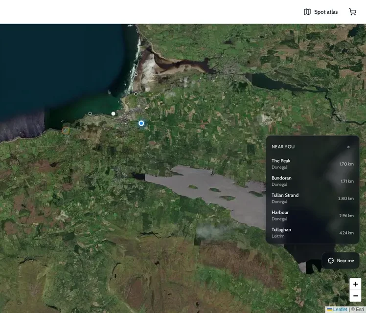Select Bundoran spot in the list
This screenshot has width=366, height=313.
tap(313, 181)
